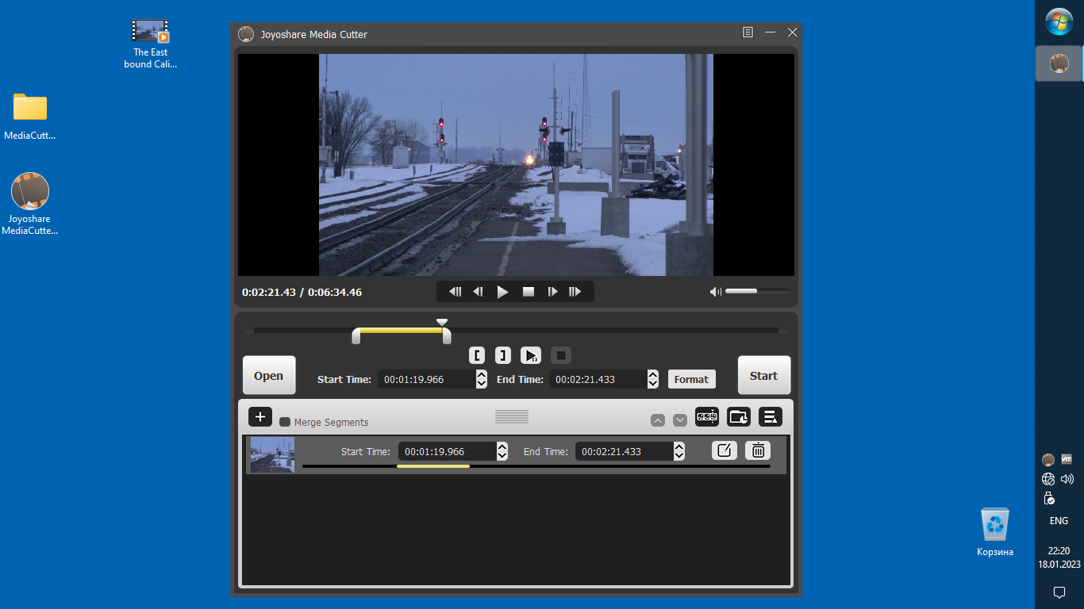The height and width of the screenshot is (609, 1084).
Task: Mute audio via the speaker icon
Action: [715, 292]
